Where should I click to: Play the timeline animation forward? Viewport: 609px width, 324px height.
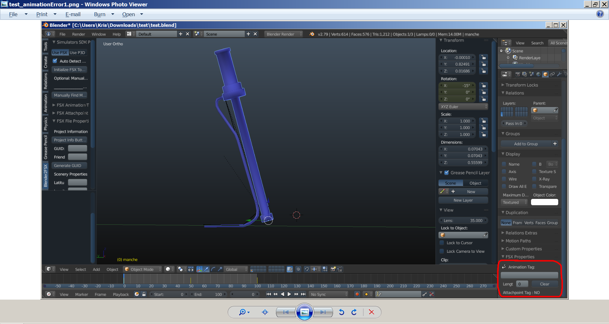[x=289, y=294]
